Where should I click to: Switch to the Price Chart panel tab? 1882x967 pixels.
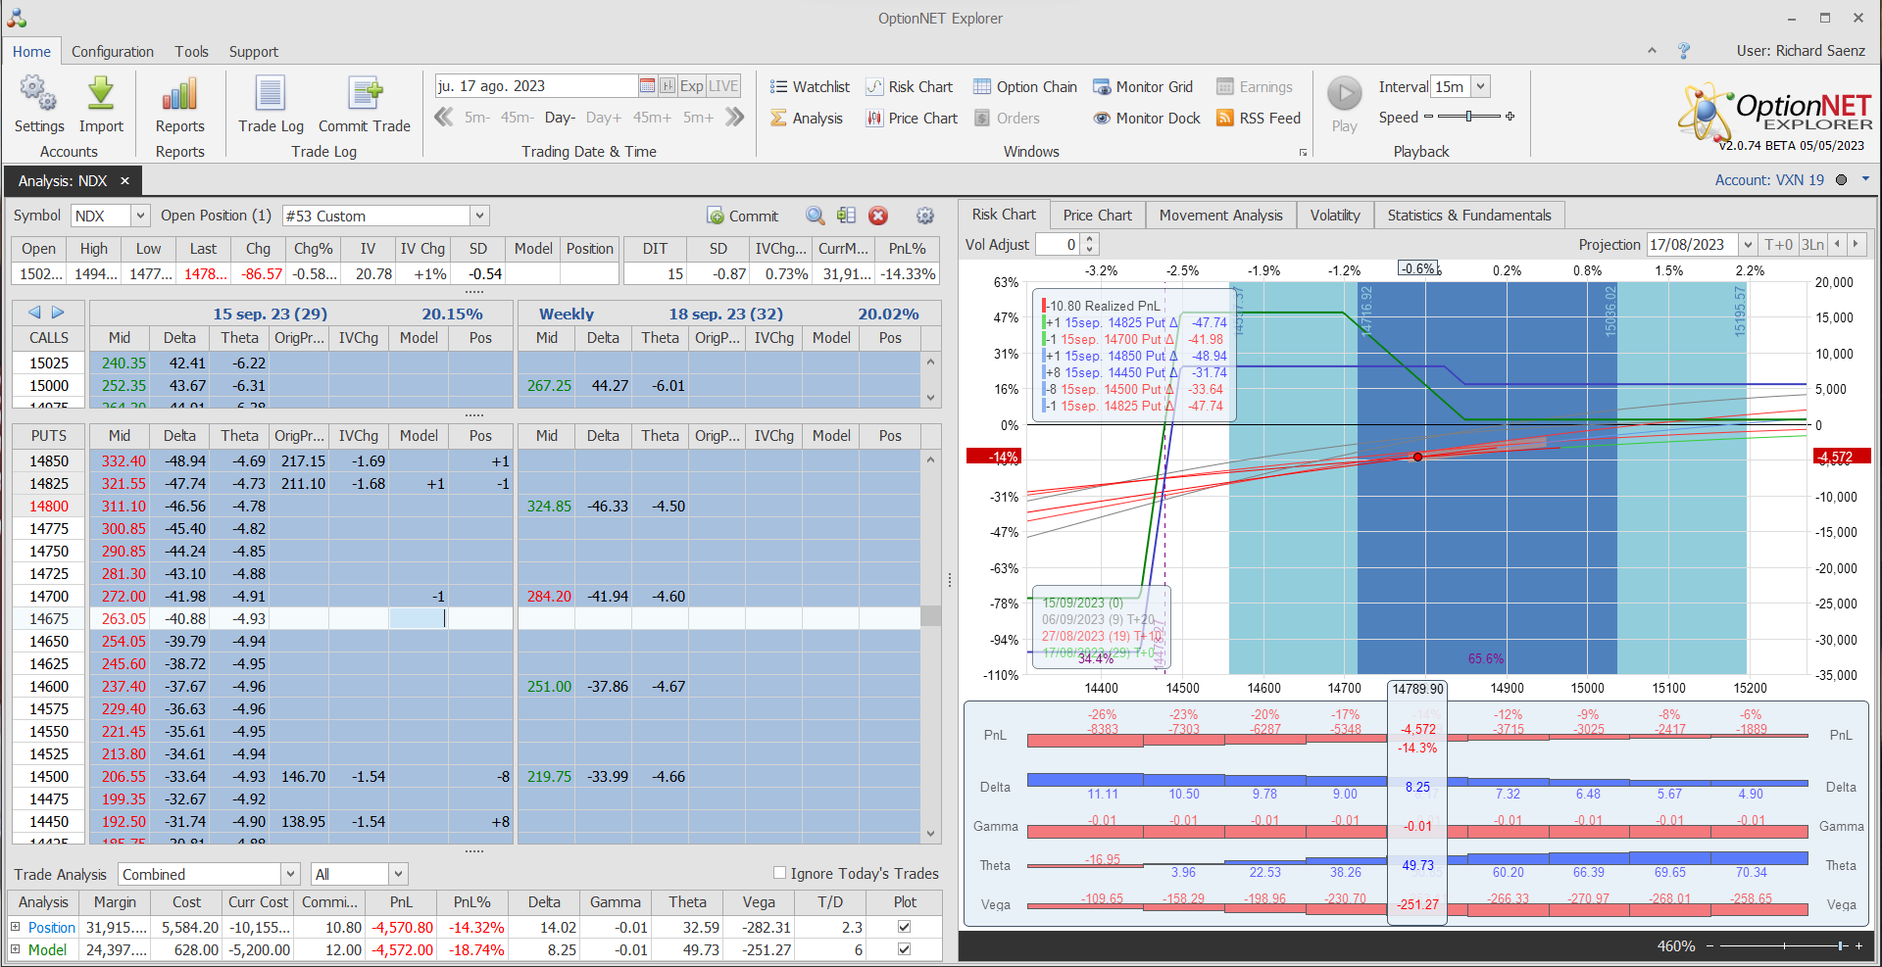(1097, 216)
